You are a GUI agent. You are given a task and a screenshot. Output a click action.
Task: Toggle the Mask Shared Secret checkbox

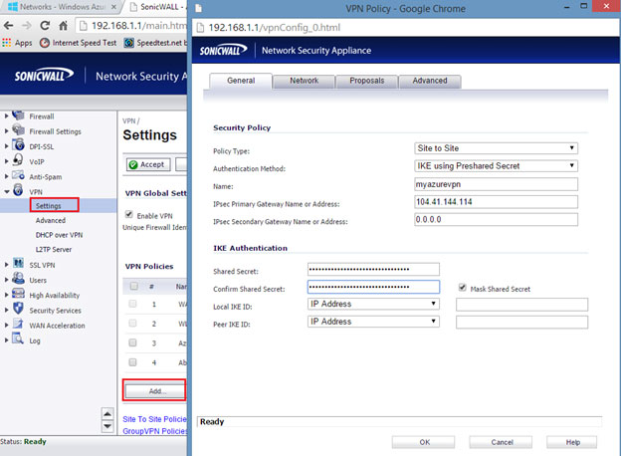(462, 288)
